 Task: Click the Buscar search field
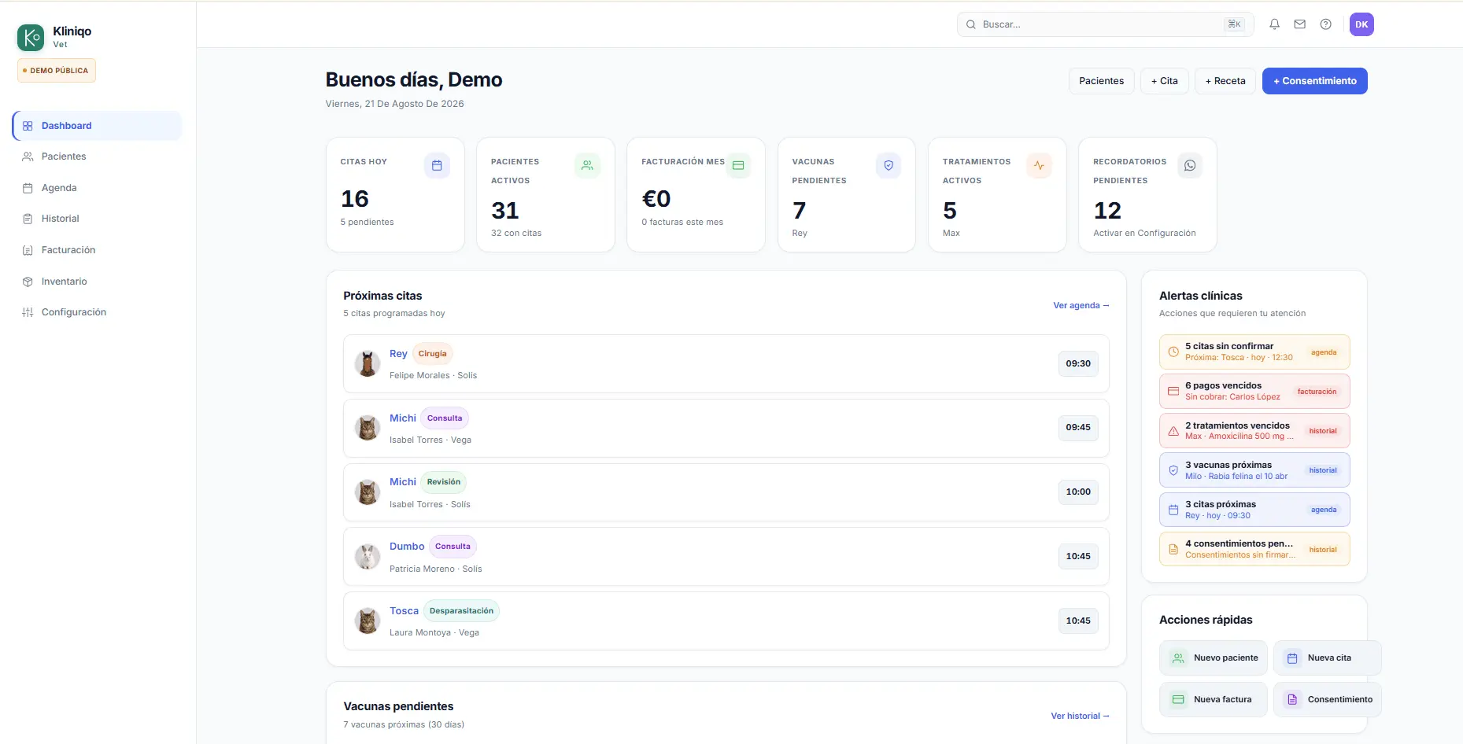coord(1105,24)
